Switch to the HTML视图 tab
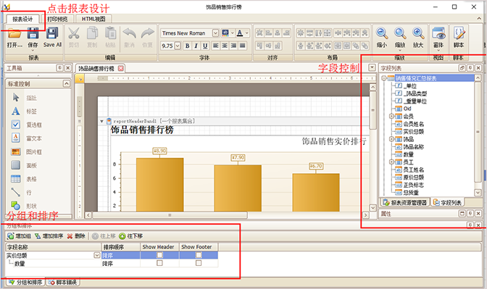Viewport: 487px width, 289px height. click(x=93, y=19)
